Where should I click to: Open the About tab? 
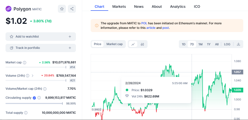(x=157, y=7)
